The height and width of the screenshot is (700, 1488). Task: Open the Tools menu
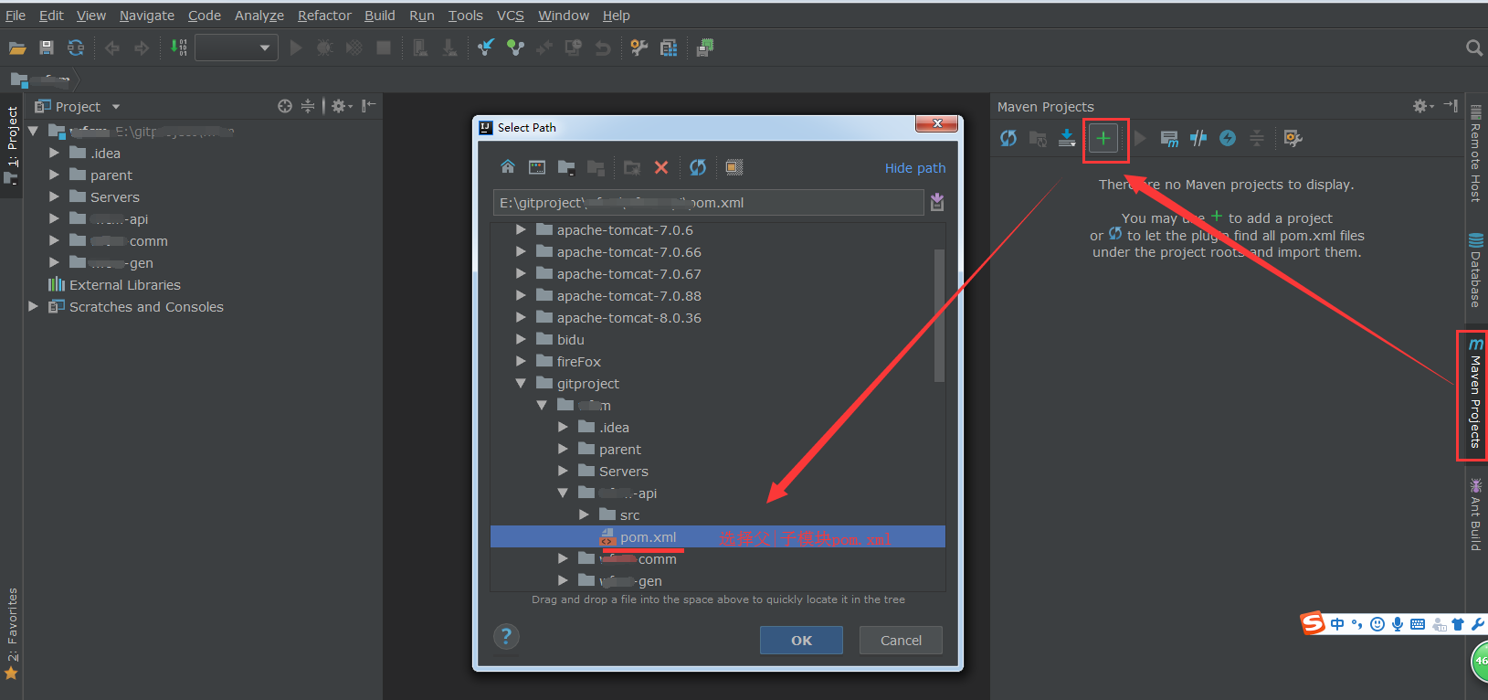(466, 16)
